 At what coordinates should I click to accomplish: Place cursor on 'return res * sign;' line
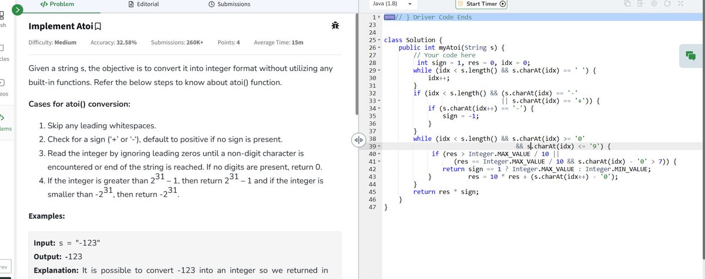[446, 191]
